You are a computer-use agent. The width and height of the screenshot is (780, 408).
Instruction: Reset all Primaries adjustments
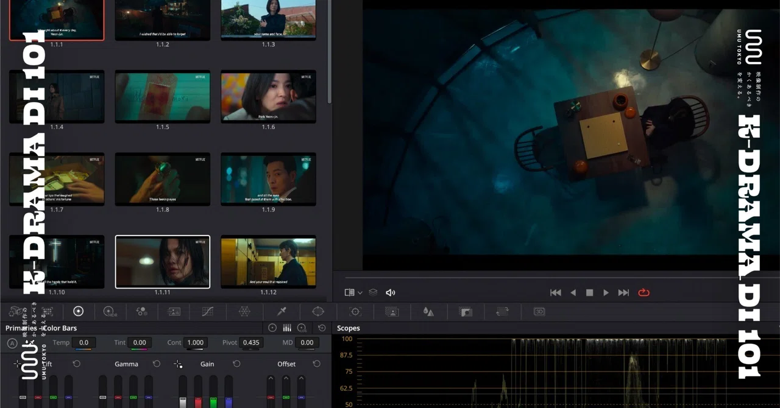click(321, 328)
